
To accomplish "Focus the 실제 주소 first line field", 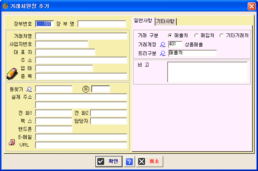I will [x=81, y=97].
